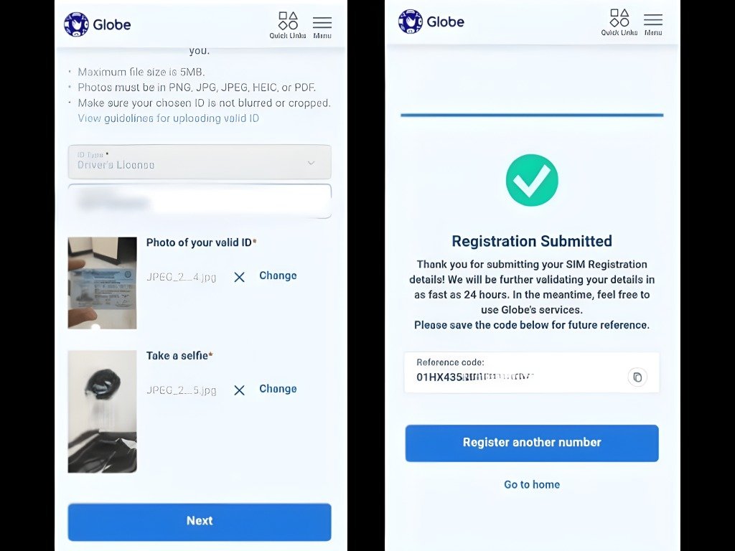Click the selfie preview thumbnail

[x=101, y=411]
